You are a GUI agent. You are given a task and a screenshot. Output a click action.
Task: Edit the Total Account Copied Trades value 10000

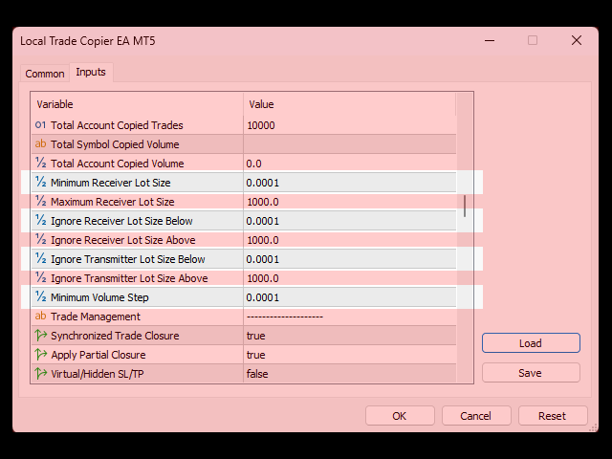coord(350,125)
